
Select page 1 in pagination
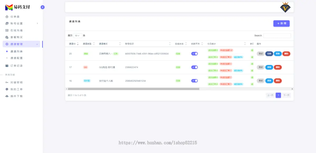(278, 95)
